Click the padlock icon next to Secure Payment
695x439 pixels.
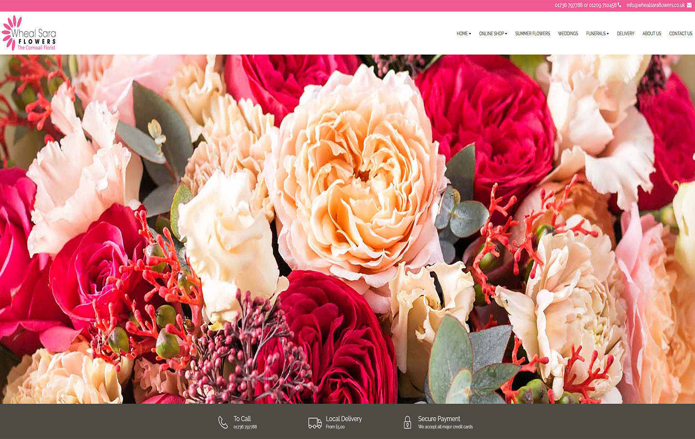[407, 422]
